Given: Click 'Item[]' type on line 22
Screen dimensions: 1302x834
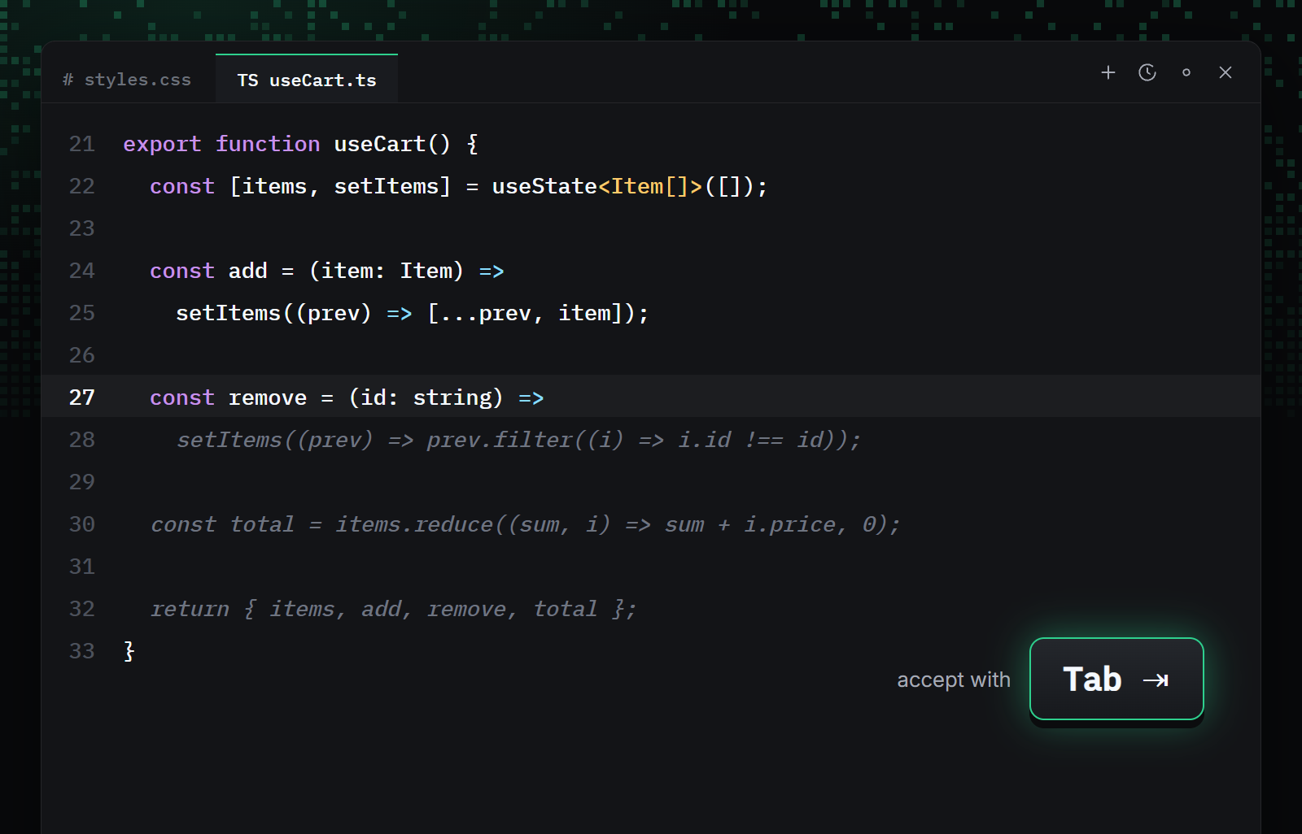Looking at the screenshot, I should [649, 186].
